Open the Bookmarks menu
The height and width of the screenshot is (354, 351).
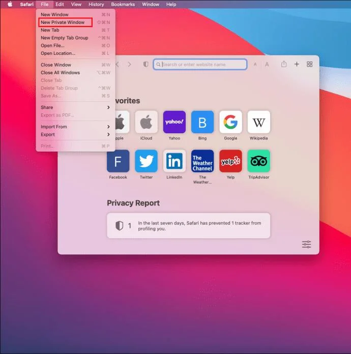click(x=123, y=4)
